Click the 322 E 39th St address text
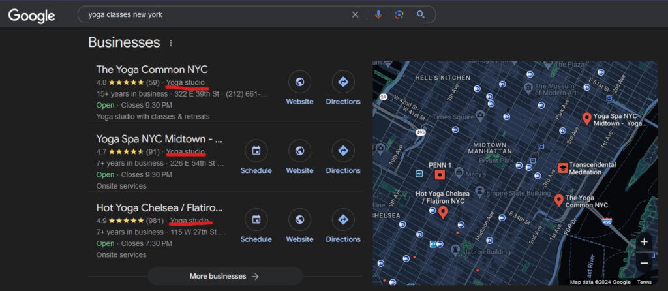The height and width of the screenshot is (291, 668). click(197, 94)
